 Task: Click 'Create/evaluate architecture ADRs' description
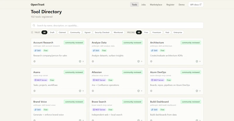166,55
